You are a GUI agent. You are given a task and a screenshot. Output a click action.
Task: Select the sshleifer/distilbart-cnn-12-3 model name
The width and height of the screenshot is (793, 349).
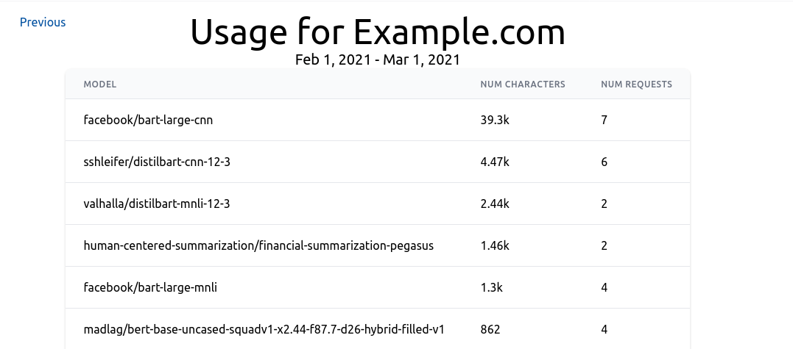tap(157, 162)
